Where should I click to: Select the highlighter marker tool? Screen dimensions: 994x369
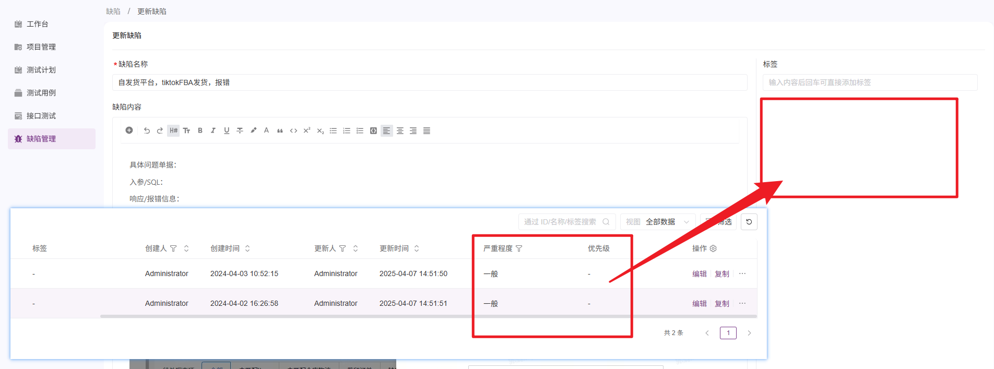pos(253,130)
